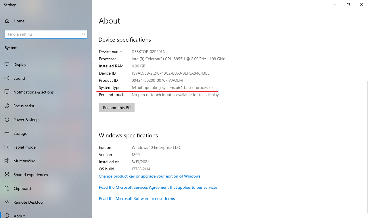Click the Storage drive icon

point(7,133)
